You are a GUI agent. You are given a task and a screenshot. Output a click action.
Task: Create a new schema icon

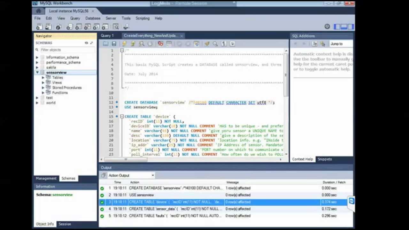70,27
